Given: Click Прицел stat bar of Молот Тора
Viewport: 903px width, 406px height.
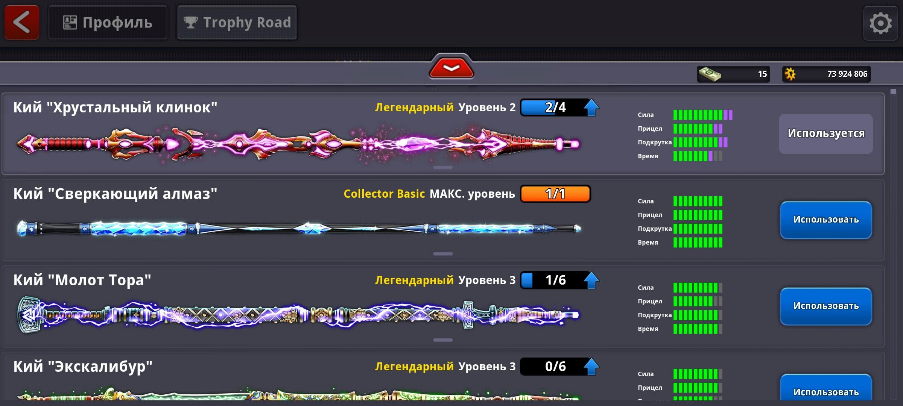Looking at the screenshot, I should (x=698, y=301).
